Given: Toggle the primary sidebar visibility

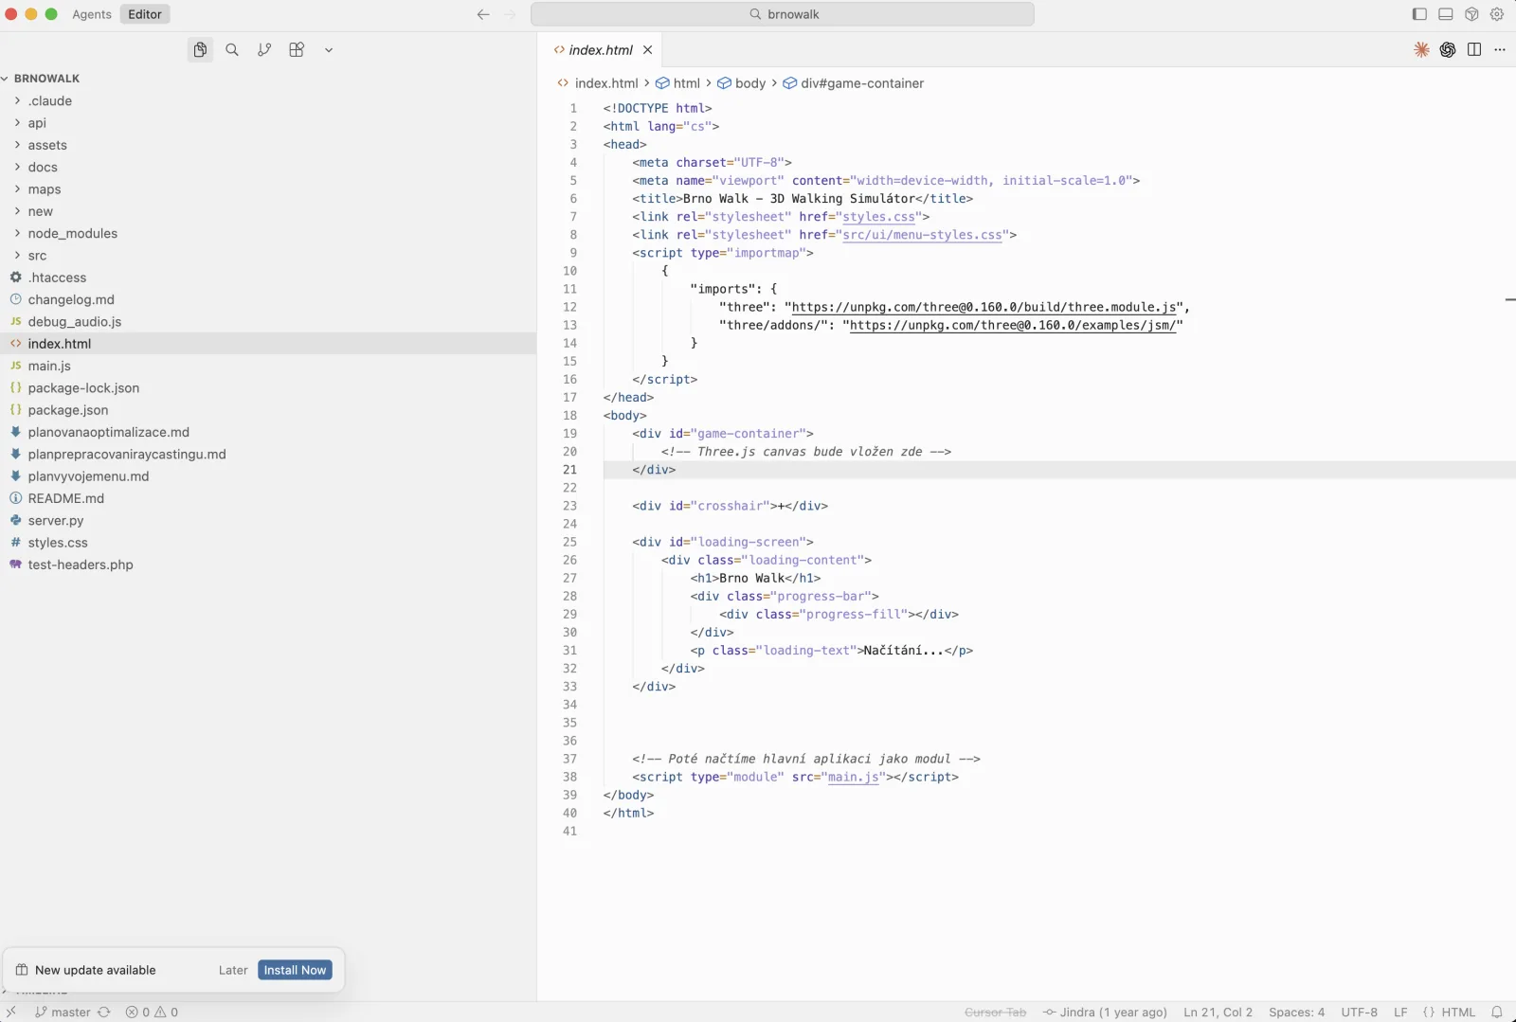Looking at the screenshot, I should tap(1419, 14).
